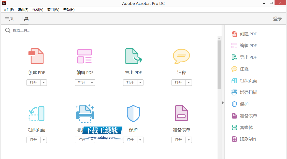Screen dimensions: 287x159
Task: Click the 印刷制作 label in right sidebar
Action: 248,139
